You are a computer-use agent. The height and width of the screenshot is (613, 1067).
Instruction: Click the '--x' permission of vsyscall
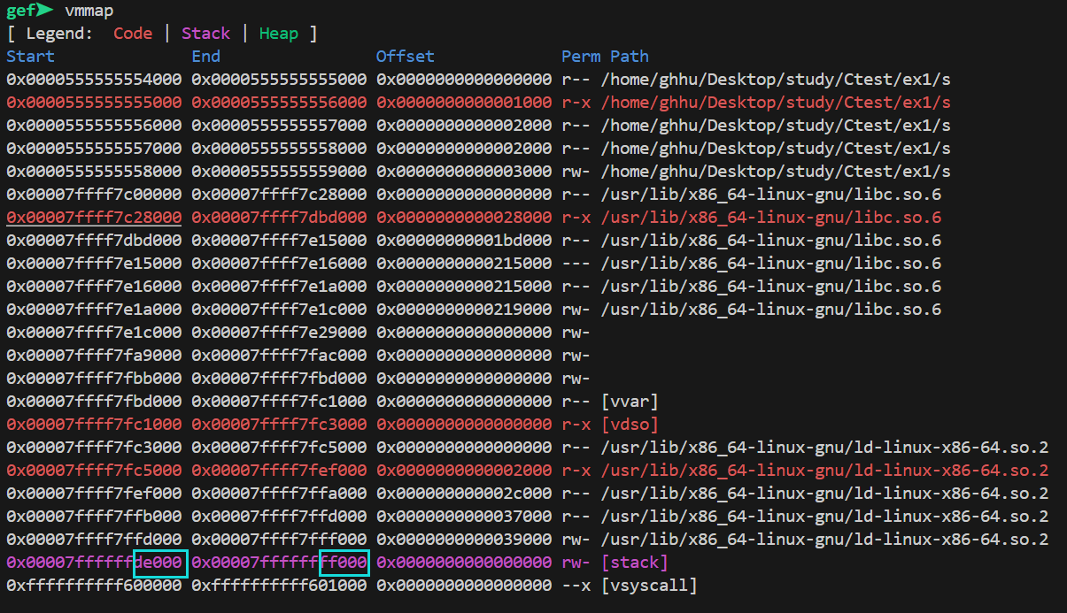click(x=576, y=586)
